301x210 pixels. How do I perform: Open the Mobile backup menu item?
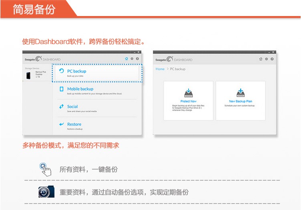[x=97, y=91]
